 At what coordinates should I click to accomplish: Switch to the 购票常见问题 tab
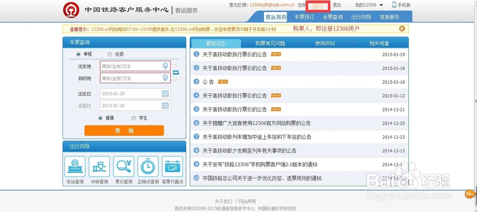270,43
